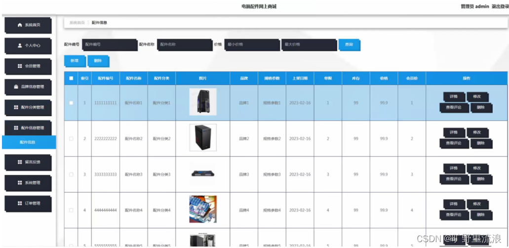Click the 新增 add button
509x248 pixels.
tap(75, 61)
